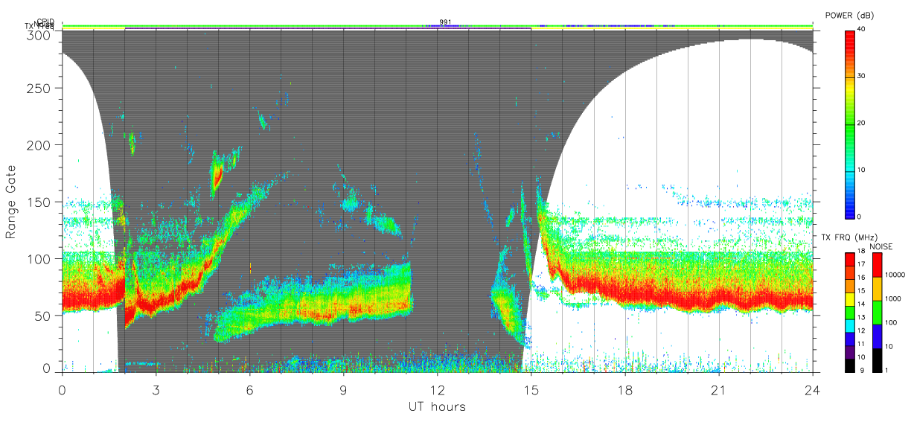Viewport: 914px width, 422px height.
Task: Click the yellow 14-15 MHz frequency swatch
Action: 850,298
